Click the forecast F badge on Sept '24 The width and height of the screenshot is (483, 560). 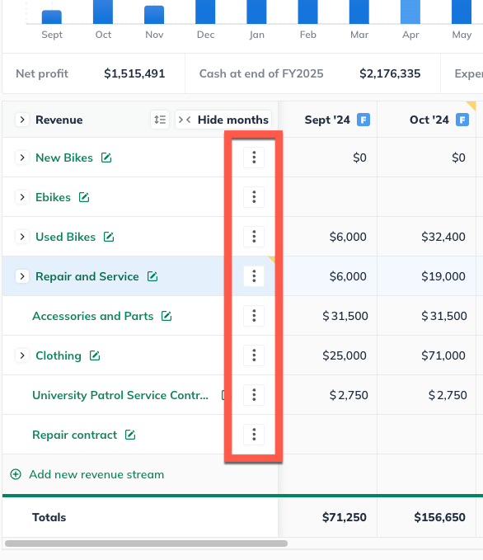point(363,120)
